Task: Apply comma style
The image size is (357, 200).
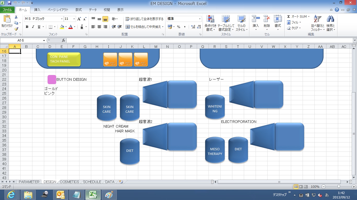Action: pos(185,27)
